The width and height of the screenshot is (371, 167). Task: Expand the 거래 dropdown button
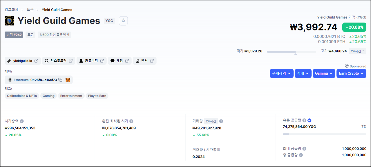coord(303,74)
